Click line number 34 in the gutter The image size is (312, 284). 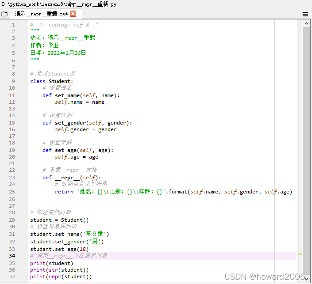point(12,256)
